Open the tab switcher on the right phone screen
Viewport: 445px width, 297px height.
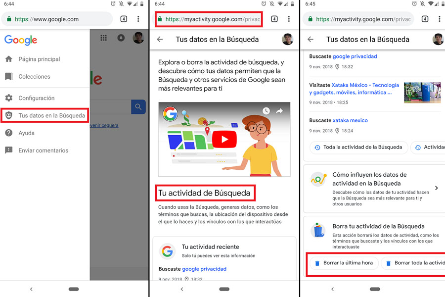tap(425, 19)
